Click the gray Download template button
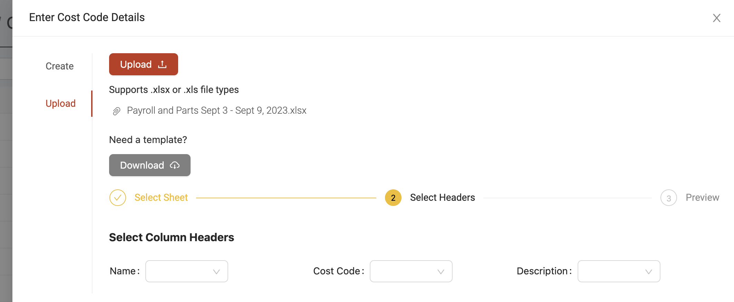The height and width of the screenshot is (302, 734). tap(150, 165)
